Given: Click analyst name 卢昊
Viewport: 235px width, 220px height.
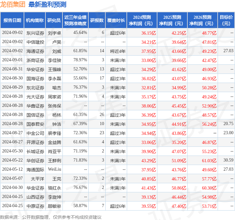Looking at the screenshot, I should click(57, 42).
